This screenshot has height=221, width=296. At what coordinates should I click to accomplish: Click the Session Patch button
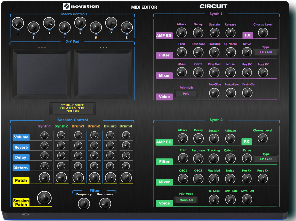[21, 202]
